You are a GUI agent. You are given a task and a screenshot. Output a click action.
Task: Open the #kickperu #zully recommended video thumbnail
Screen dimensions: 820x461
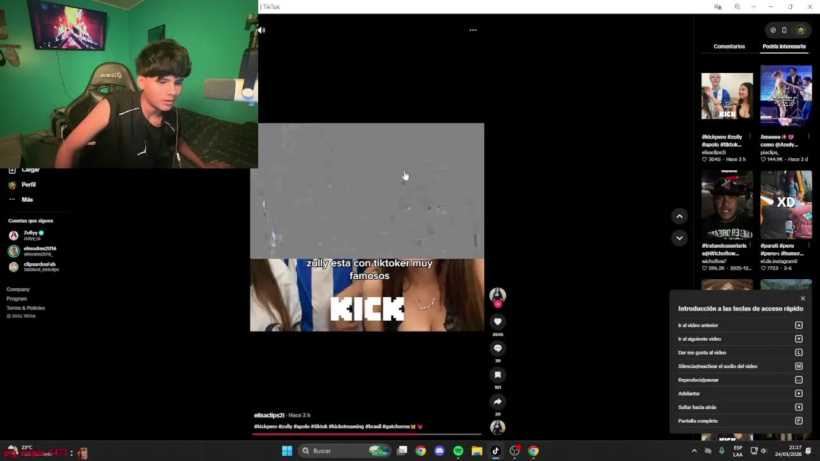(727, 96)
